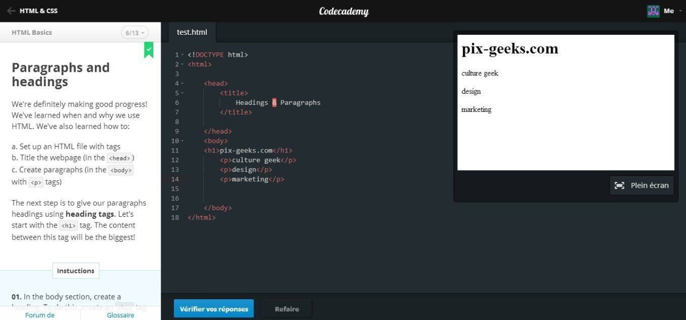Click the user avatar icon

pos(653,11)
